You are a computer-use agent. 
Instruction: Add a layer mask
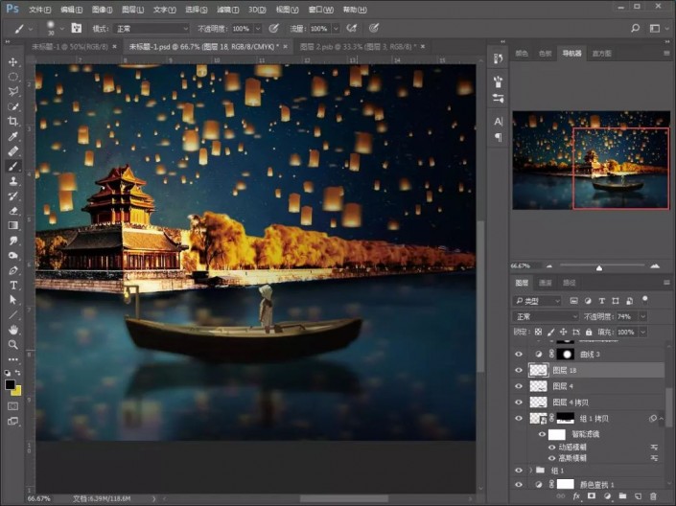click(x=592, y=496)
